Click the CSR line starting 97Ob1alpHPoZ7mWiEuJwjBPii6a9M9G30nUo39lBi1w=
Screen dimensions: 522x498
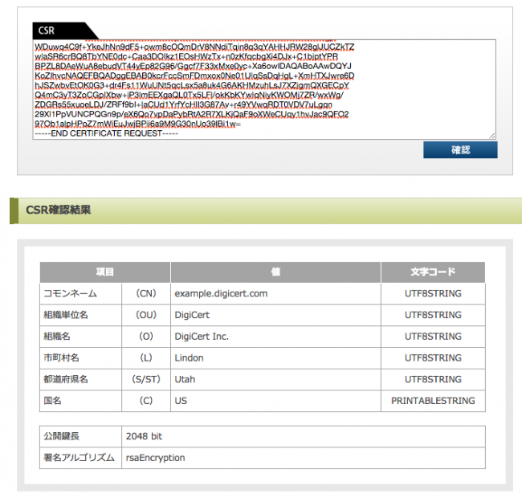[137, 124]
